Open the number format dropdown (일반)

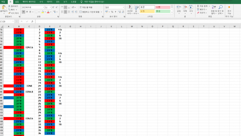123,7
